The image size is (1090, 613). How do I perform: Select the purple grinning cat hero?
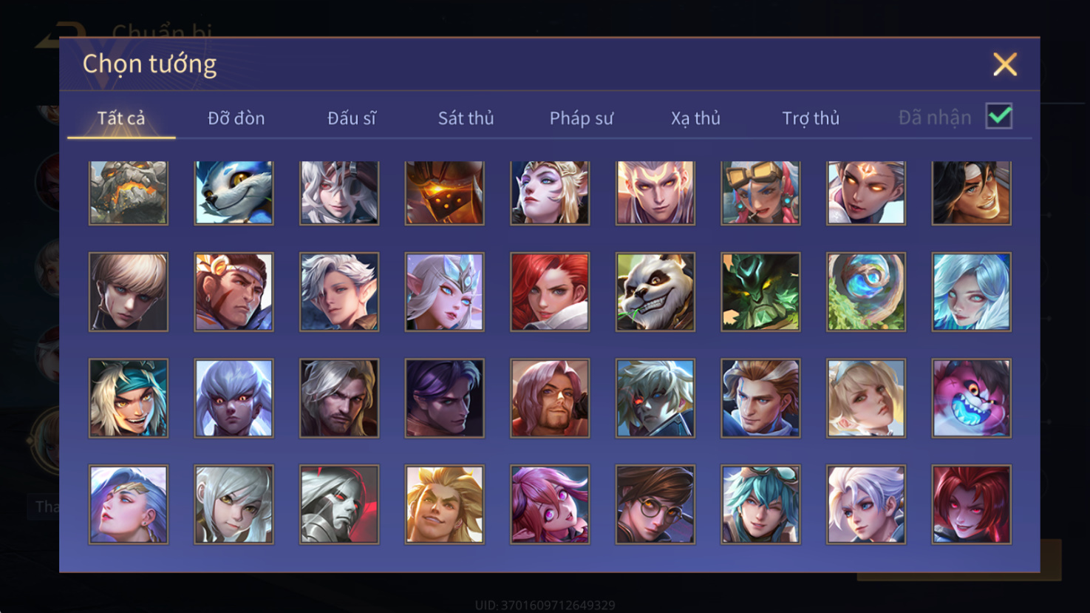coord(972,399)
